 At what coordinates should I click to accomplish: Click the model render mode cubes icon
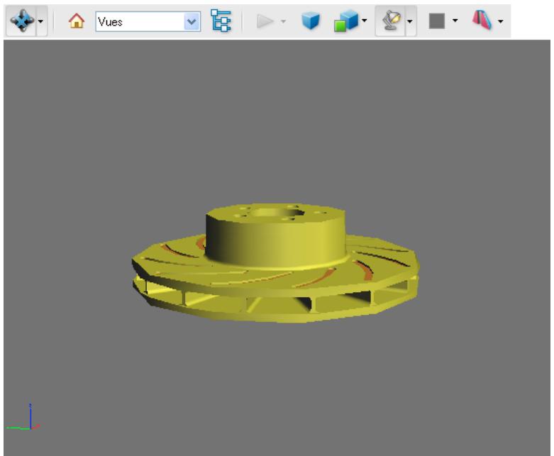point(346,21)
